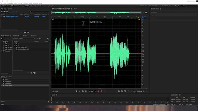The image size is (198, 111).
Task: Click the red Record button
Action: click(x=98, y=91)
